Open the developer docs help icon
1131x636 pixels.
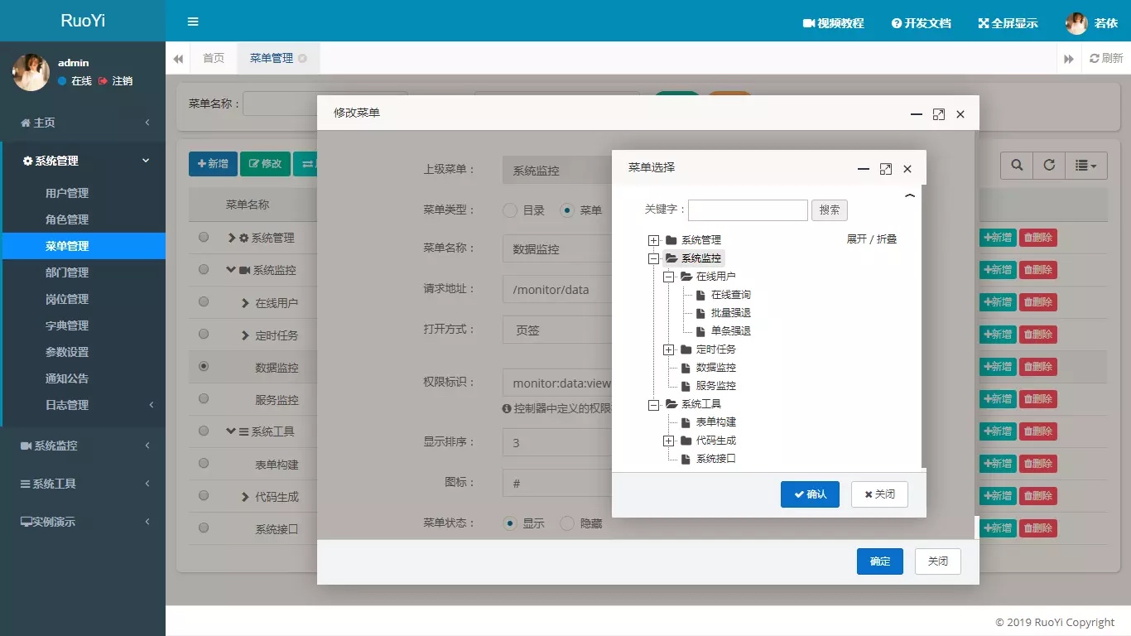(896, 23)
